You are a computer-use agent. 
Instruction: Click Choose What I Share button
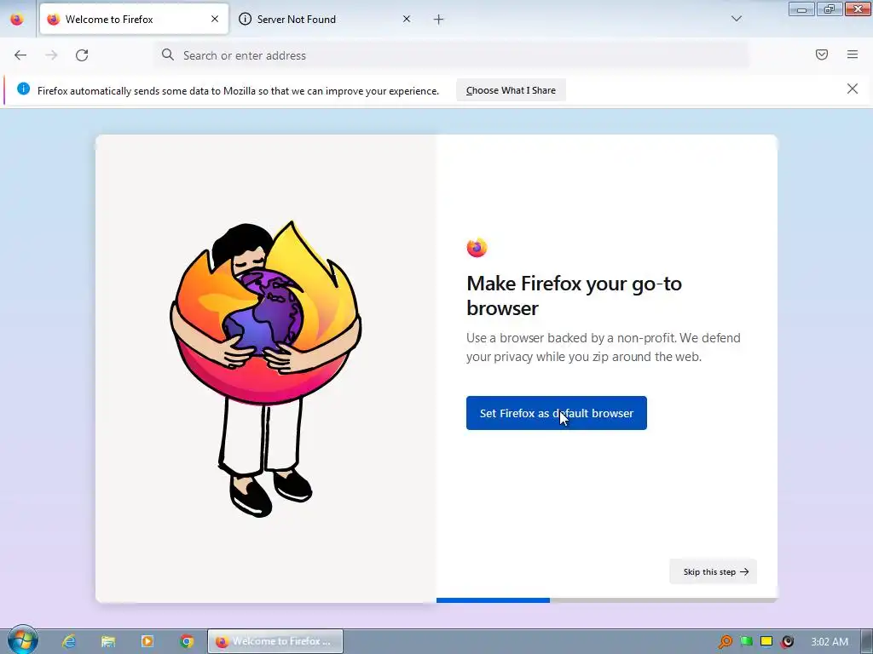512,90
